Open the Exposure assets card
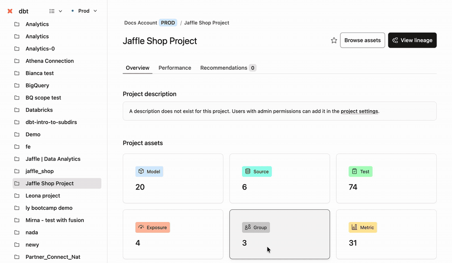The width and height of the screenshot is (452, 263). [173, 234]
